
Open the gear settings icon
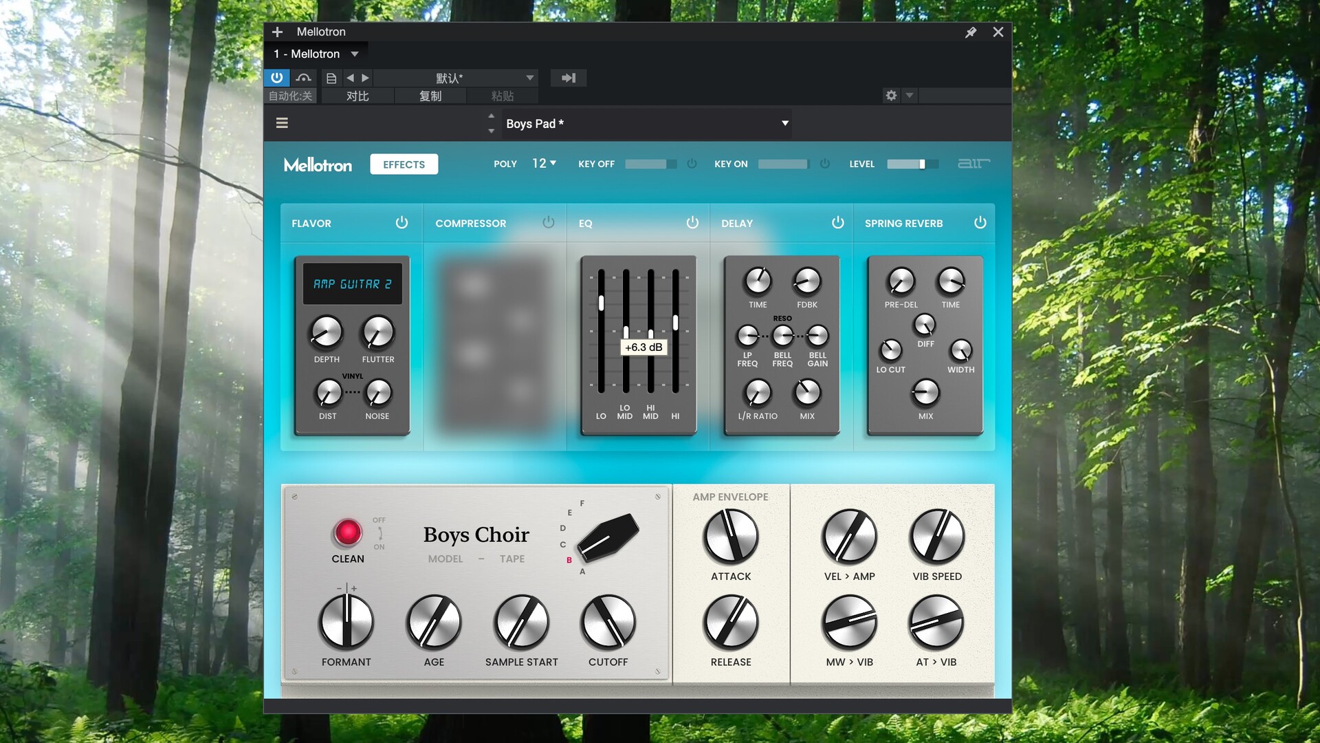[891, 96]
